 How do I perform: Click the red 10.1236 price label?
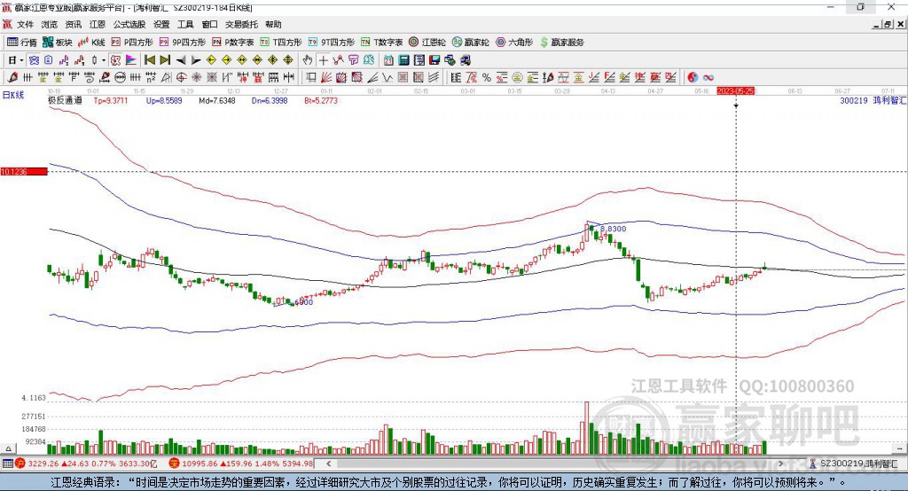tap(24, 171)
